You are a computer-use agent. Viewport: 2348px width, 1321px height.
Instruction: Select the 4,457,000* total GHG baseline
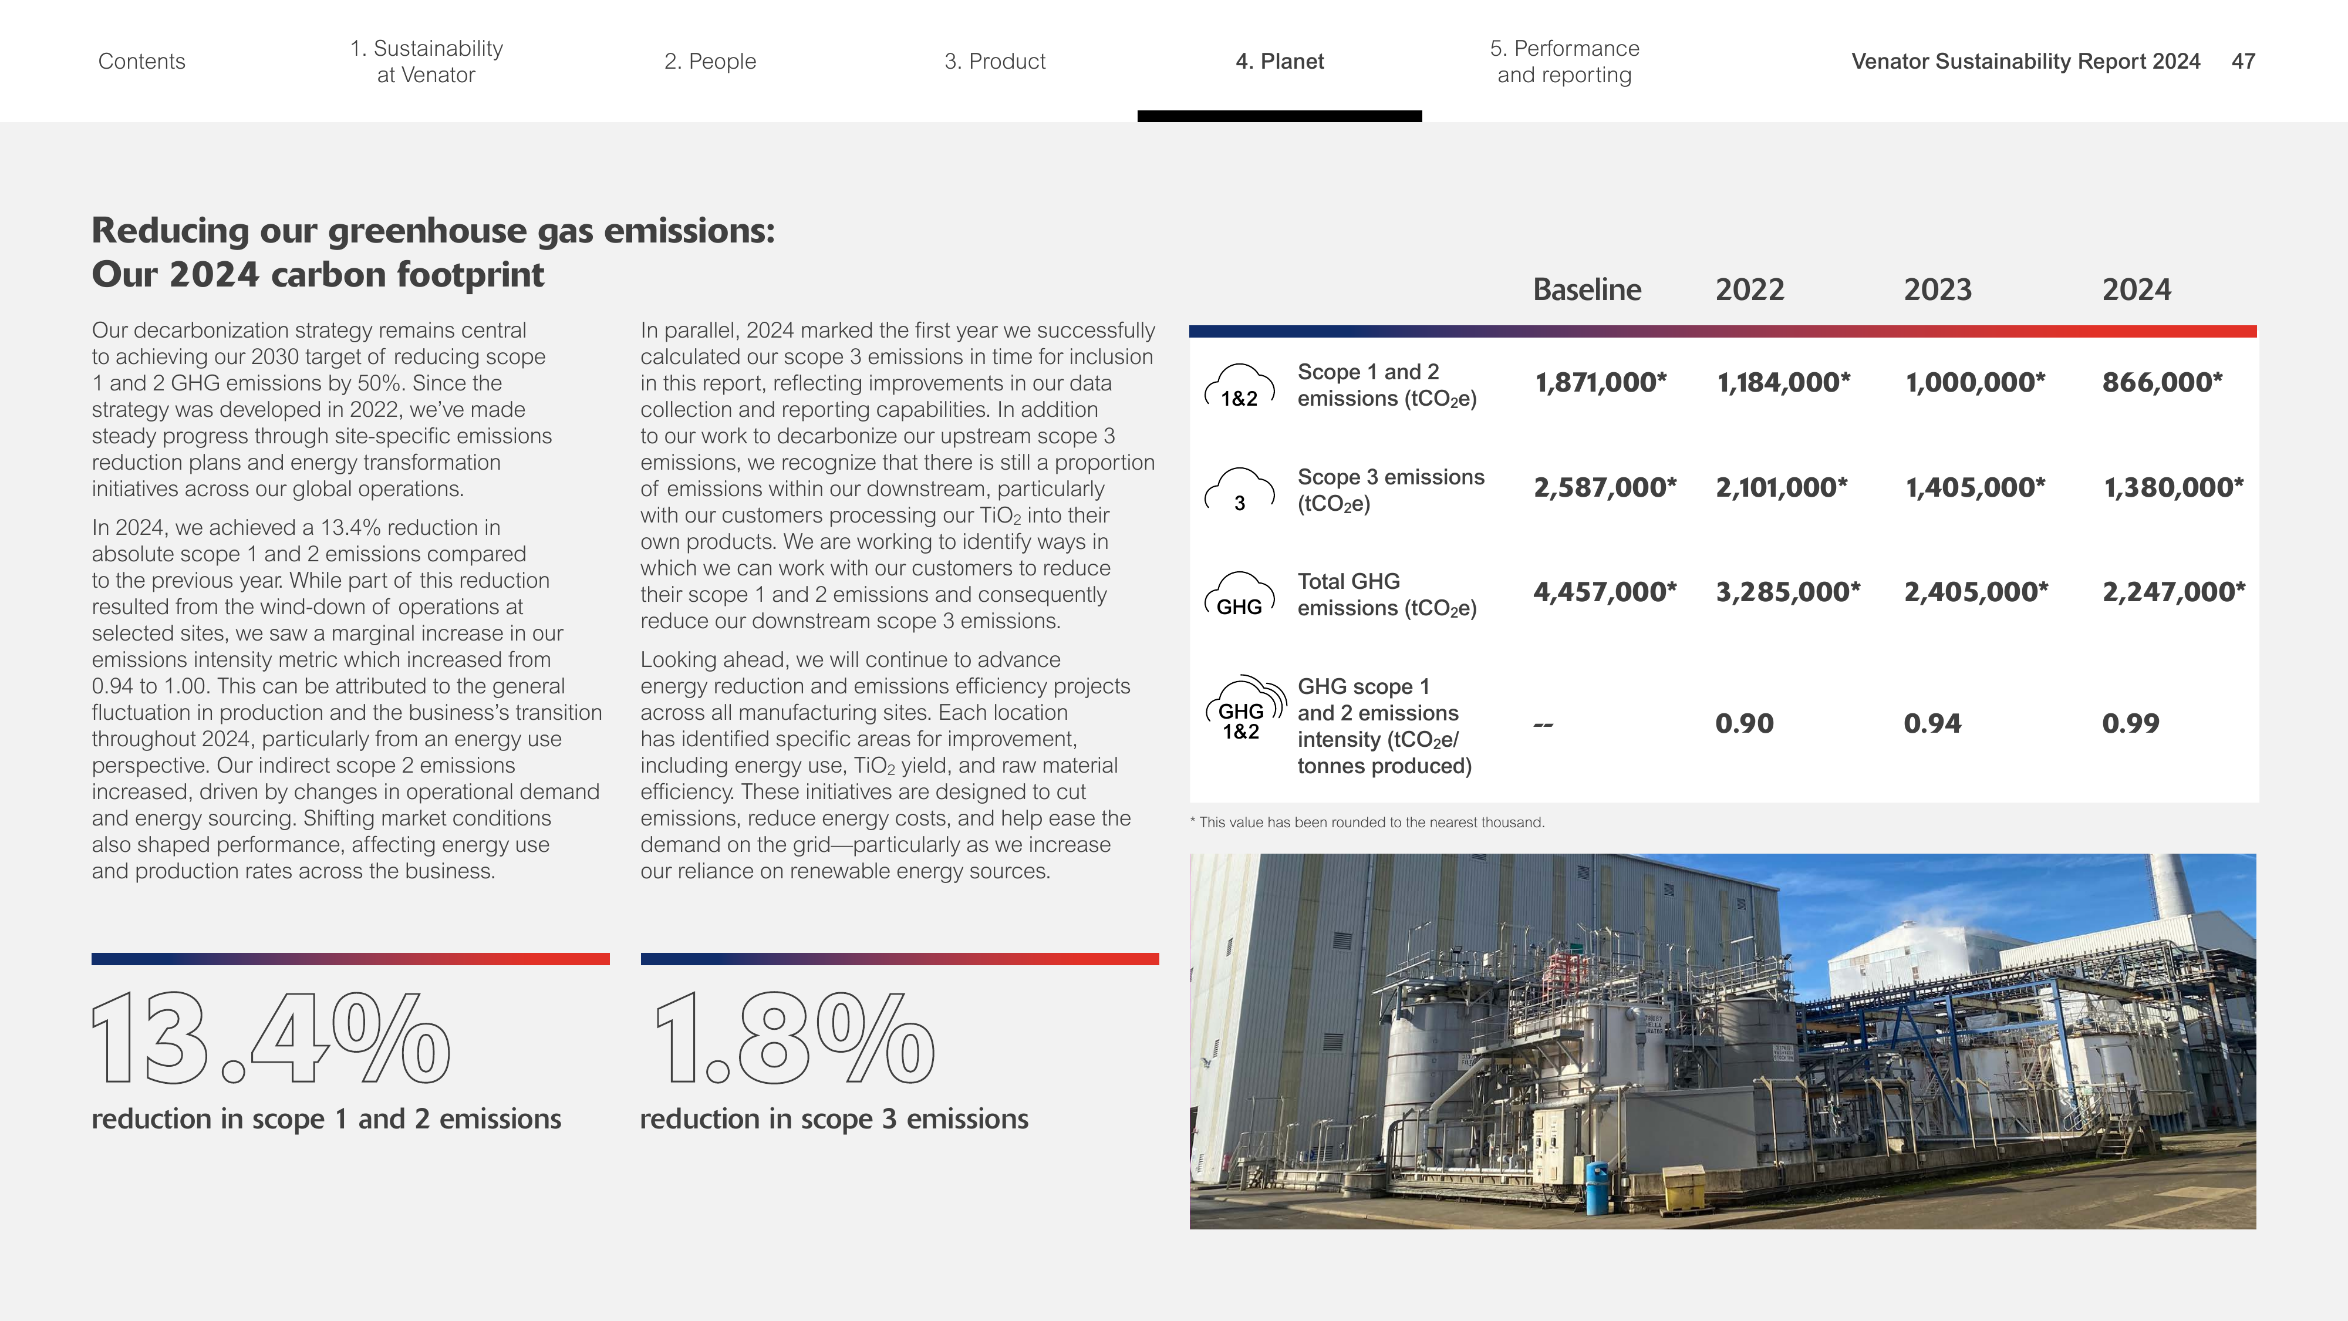pos(1605,592)
